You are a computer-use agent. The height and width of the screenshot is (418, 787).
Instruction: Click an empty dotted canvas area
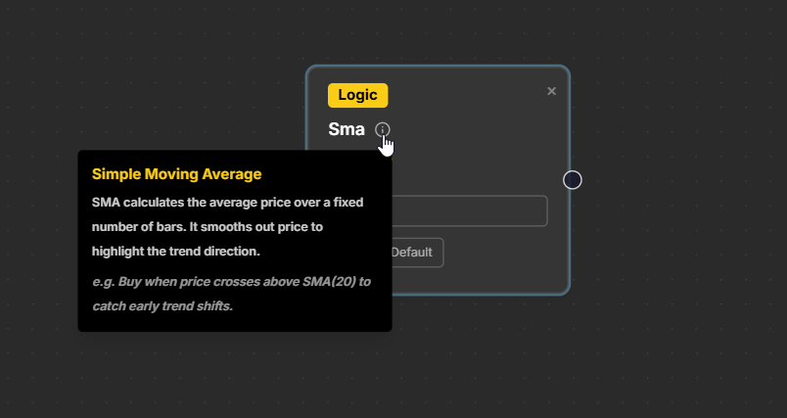[147, 78]
